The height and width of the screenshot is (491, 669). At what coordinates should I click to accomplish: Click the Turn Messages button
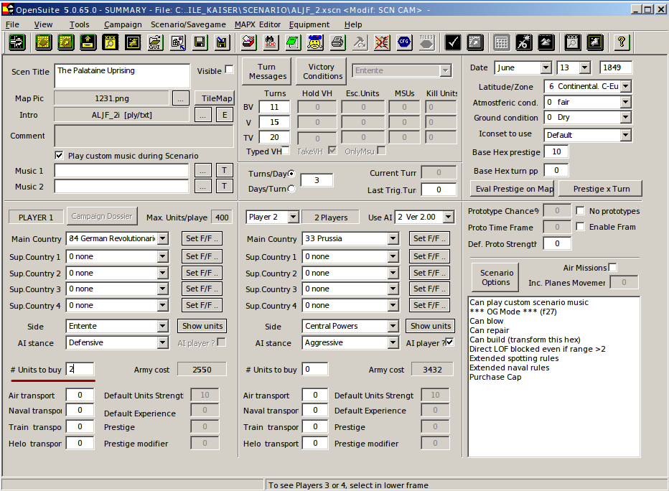click(268, 71)
